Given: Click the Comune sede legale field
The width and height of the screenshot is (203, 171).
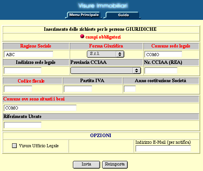Looking at the screenshot, I should (x=163, y=54).
